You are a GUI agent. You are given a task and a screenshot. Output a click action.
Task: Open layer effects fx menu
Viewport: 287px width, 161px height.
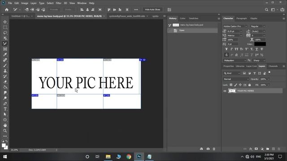point(251,149)
